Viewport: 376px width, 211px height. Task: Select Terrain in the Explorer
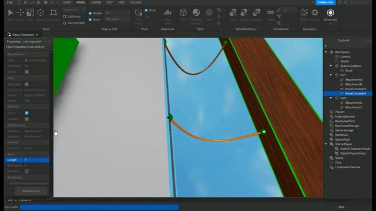click(345, 61)
